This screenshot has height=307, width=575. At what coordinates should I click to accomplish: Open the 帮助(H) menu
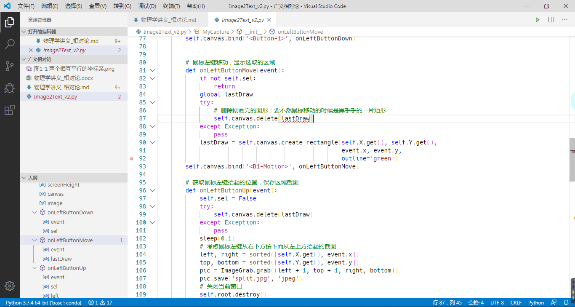[x=196, y=6]
